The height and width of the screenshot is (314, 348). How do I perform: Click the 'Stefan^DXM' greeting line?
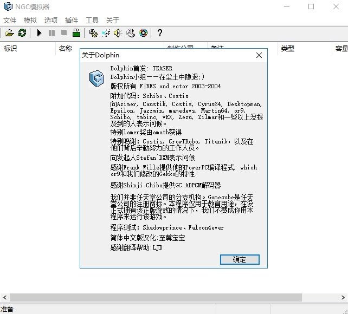(x=152, y=158)
